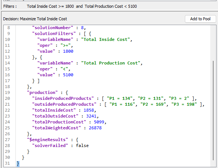Click the Decision: Maximize Total Inside Cost label
This screenshot has width=218, height=168.
35,19
